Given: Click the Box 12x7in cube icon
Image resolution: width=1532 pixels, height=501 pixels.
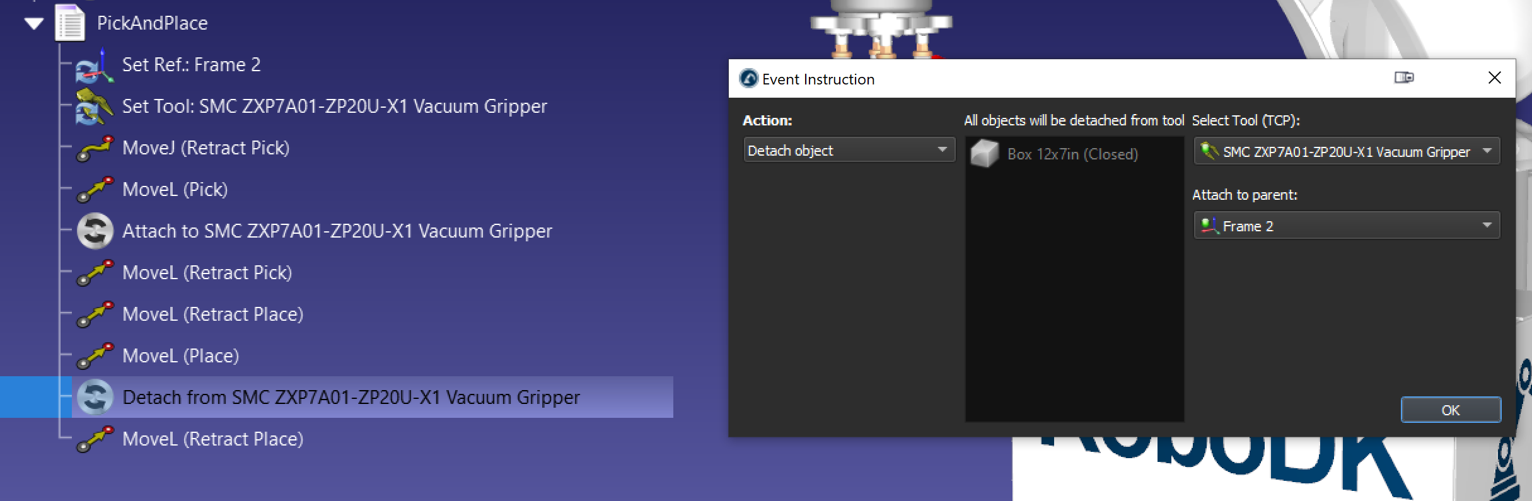Looking at the screenshot, I should click(984, 154).
